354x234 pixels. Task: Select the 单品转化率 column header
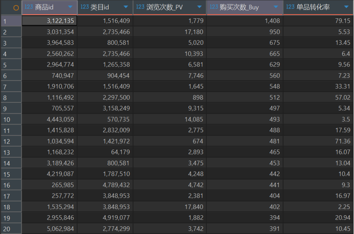[x=318, y=7]
